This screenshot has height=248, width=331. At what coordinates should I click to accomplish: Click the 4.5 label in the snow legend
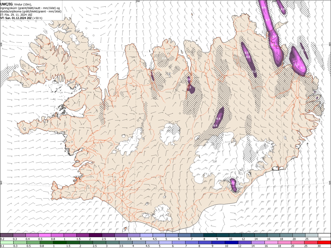point(155,239)
